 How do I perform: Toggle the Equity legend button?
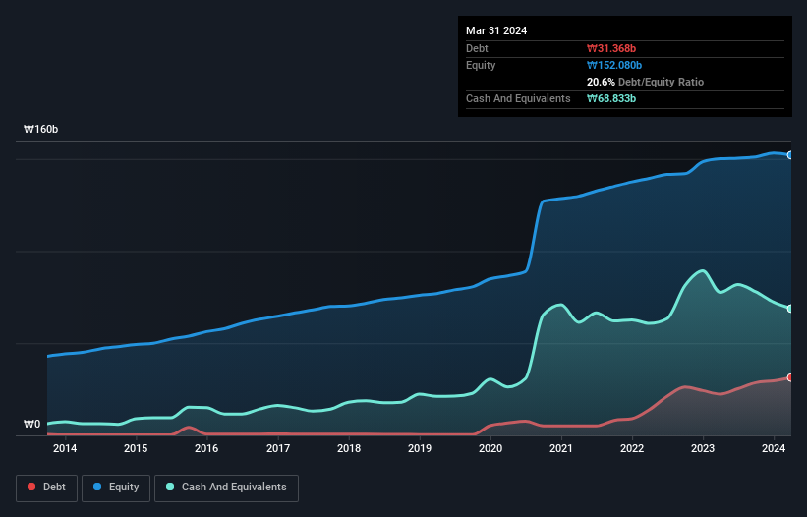[116, 488]
